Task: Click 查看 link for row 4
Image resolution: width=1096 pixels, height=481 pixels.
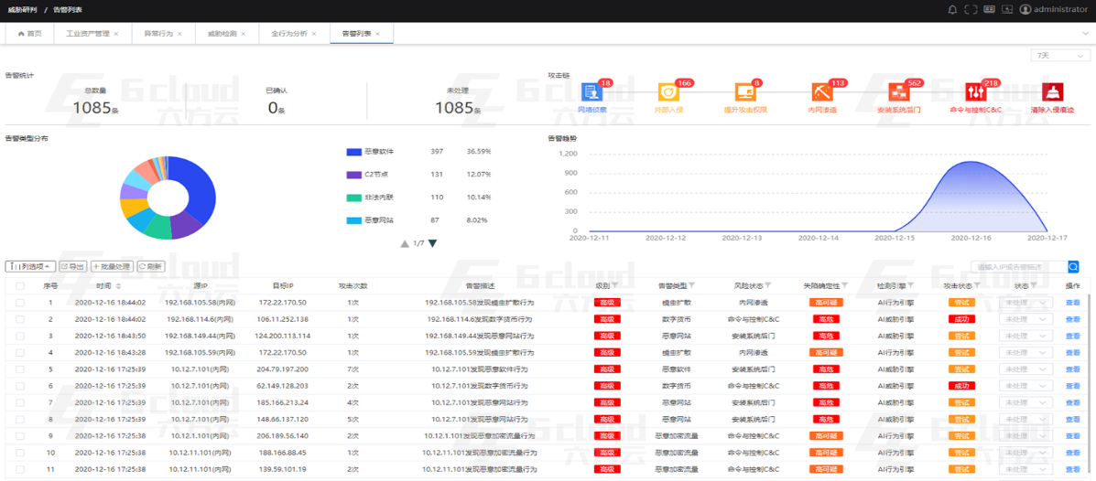Action: pos(1072,353)
